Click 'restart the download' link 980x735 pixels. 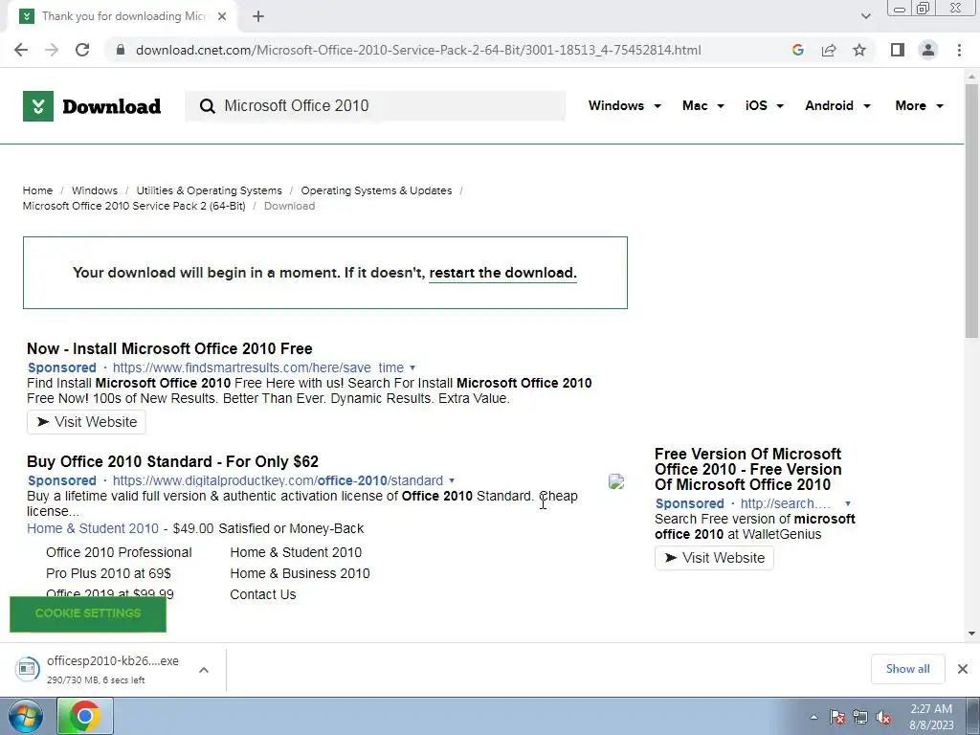click(x=502, y=273)
